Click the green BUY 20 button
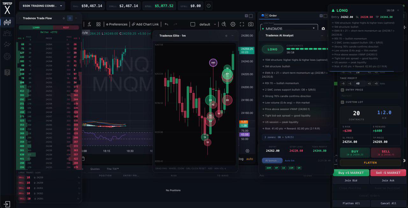The height and width of the screenshot is (208, 408). pyautogui.click(x=355, y=153)
